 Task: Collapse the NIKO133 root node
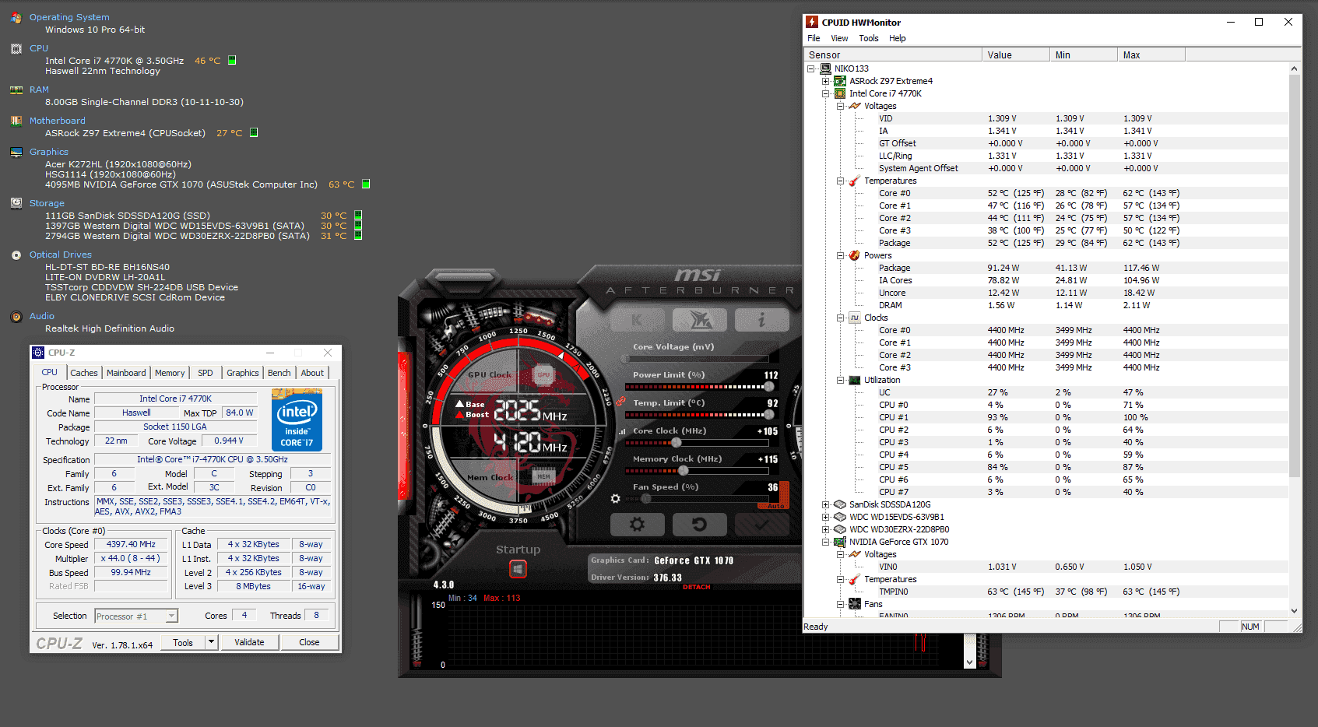click(811, 68)
